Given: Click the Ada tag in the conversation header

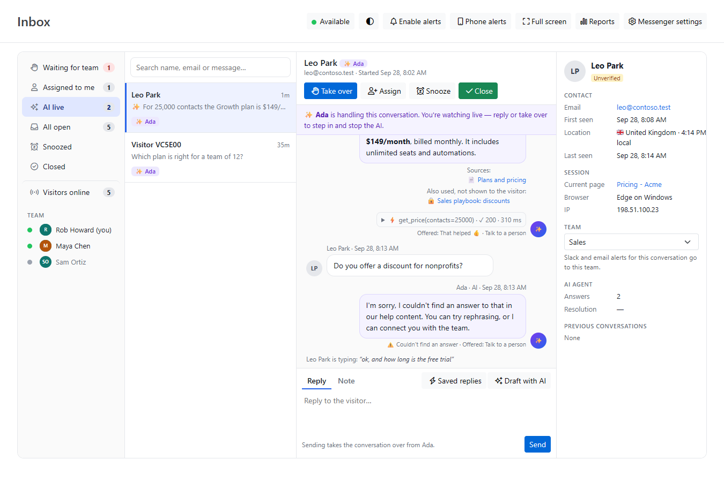Looking at the screenshot, I should (354, 64).
